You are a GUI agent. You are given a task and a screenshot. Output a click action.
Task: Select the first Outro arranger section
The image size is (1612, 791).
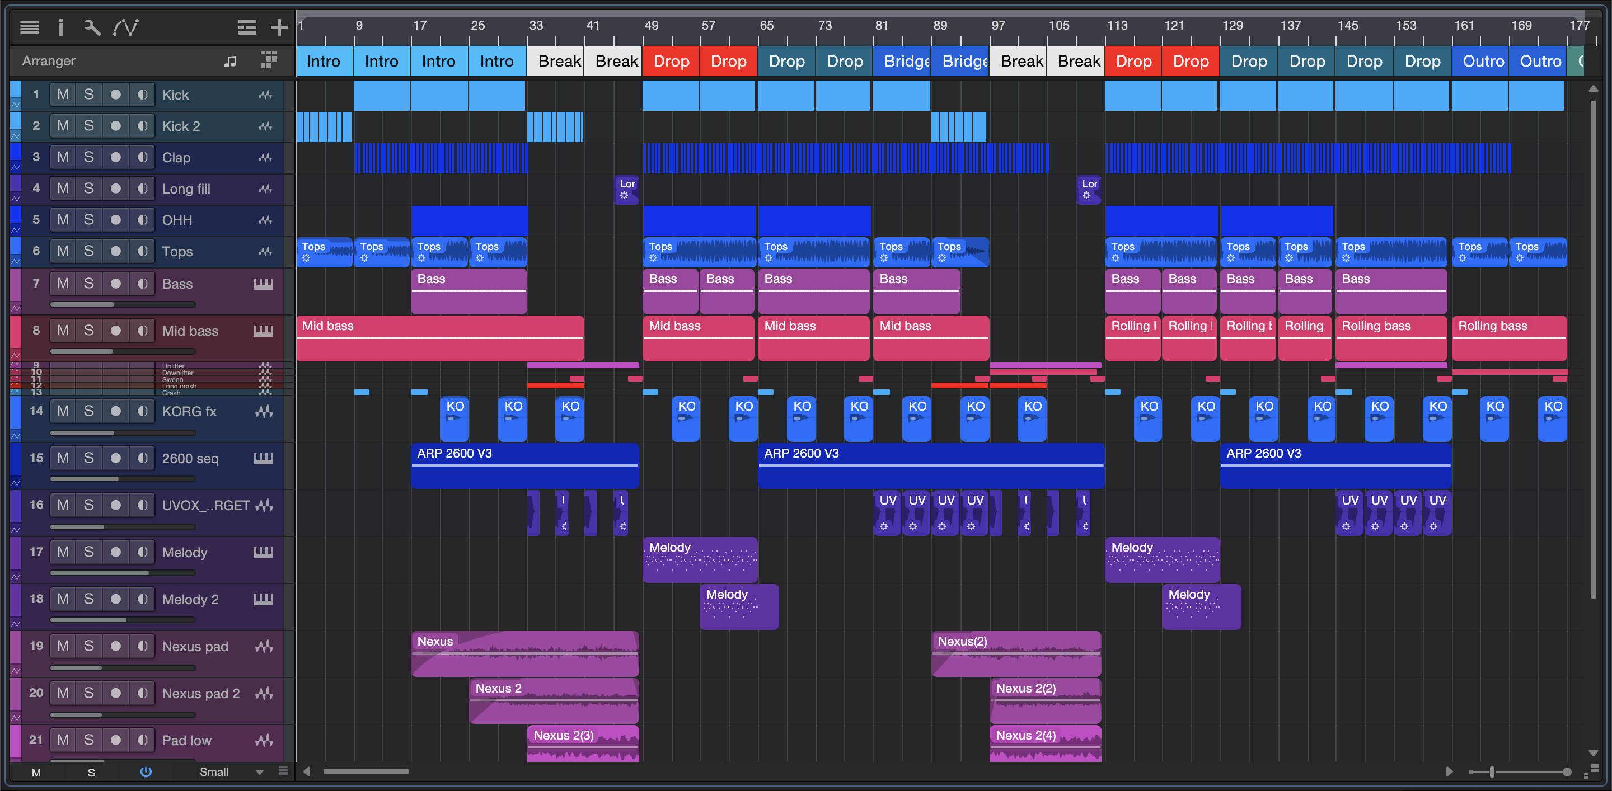point(1479,62)
